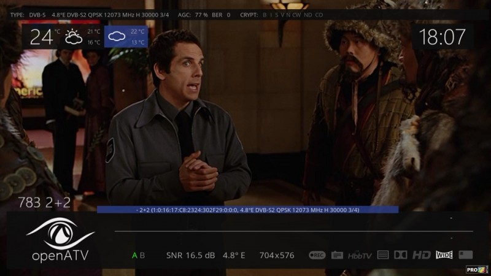Click the blue service reference bar
Viewport: 491px width, 276px height.
tap(247, 210)
